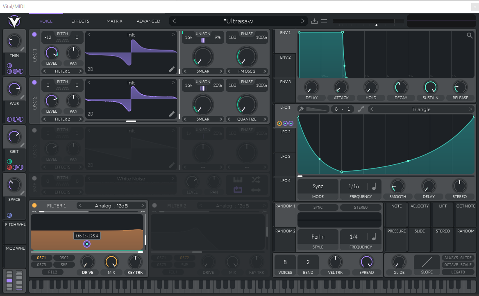Switch to the EFFECTS tab
Image resolution: width=479 pixels, height=296 pixels.
[80, 21]
